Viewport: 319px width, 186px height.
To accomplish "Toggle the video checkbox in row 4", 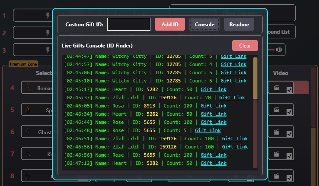I will pos(289,90).
